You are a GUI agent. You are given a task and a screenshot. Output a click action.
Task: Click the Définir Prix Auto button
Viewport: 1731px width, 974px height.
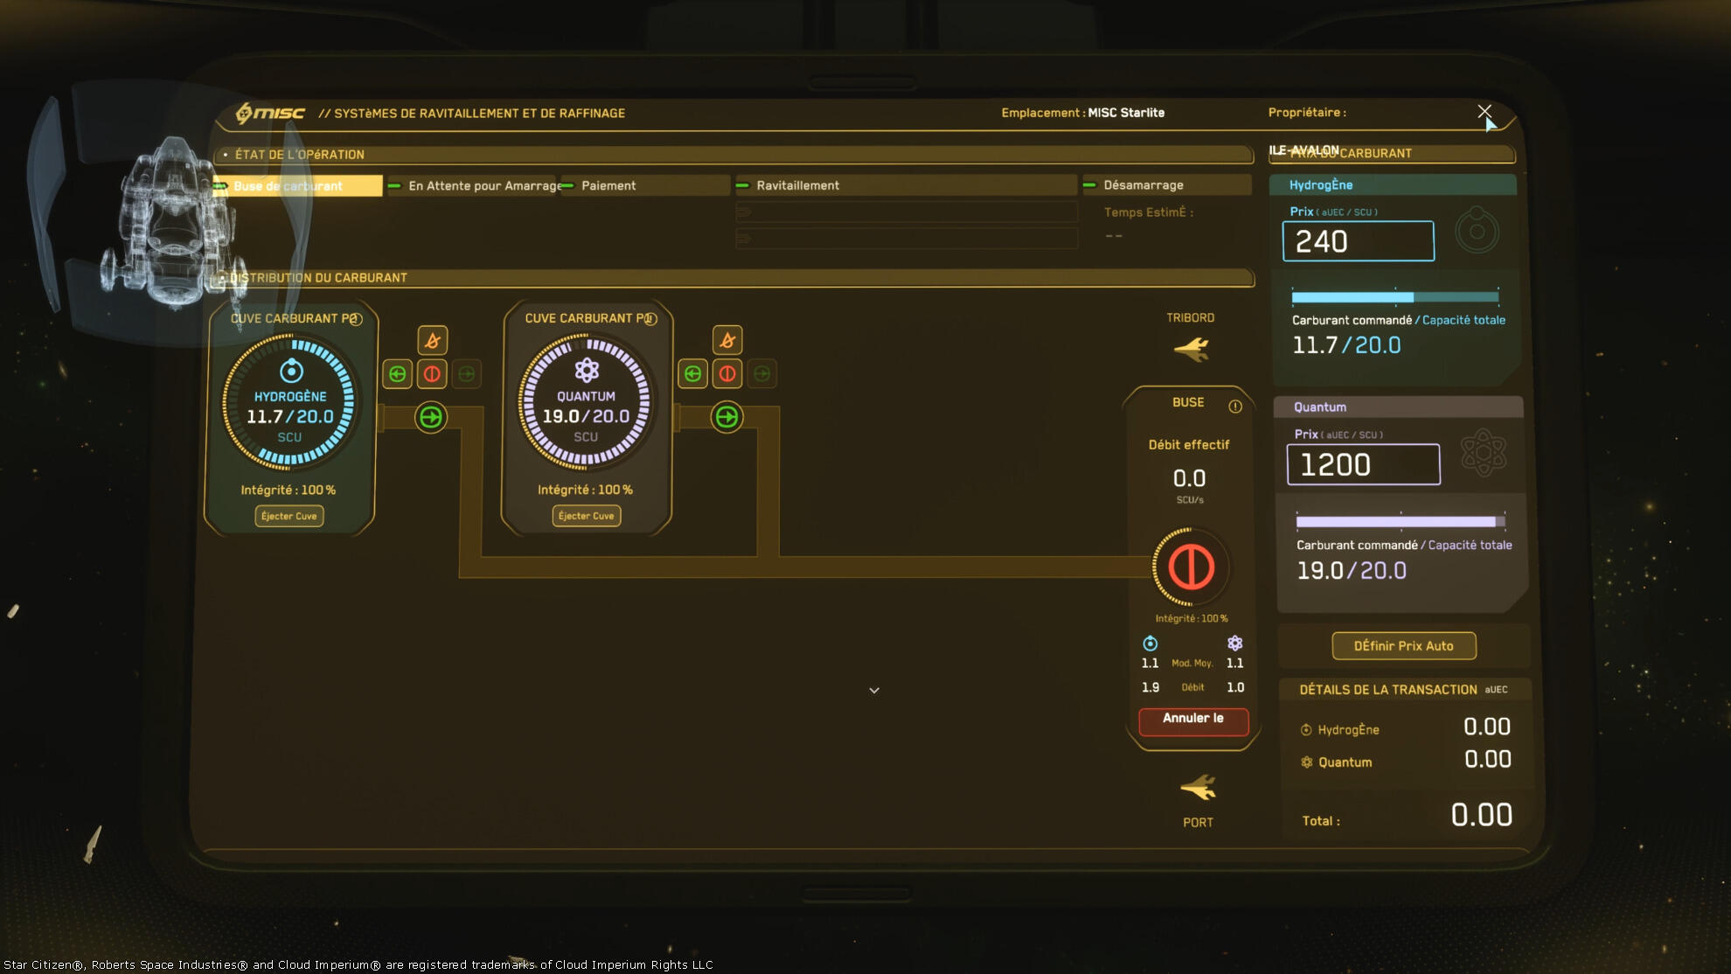(x=1404, y=646)
